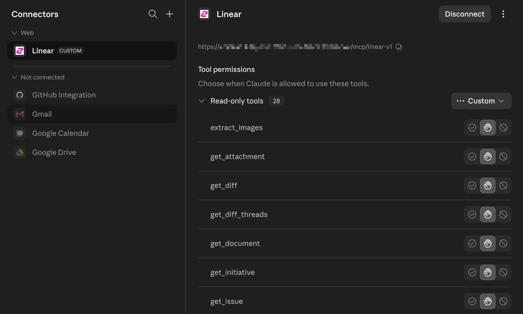Select the Google Calendar connector
Screen dimensions: 523x314
point(92,133)
